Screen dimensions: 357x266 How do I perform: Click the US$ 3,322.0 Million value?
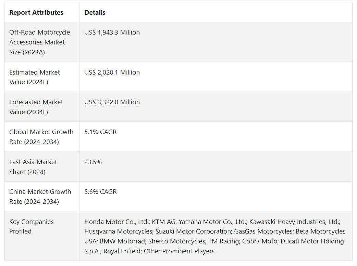112,102
